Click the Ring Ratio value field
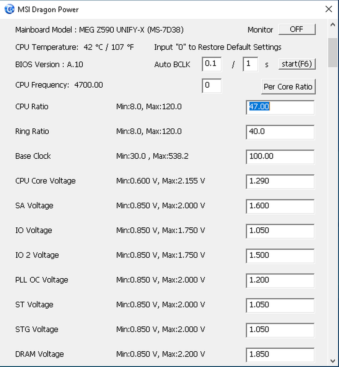This screenshot has height=367, width=339. coord(280,132)
